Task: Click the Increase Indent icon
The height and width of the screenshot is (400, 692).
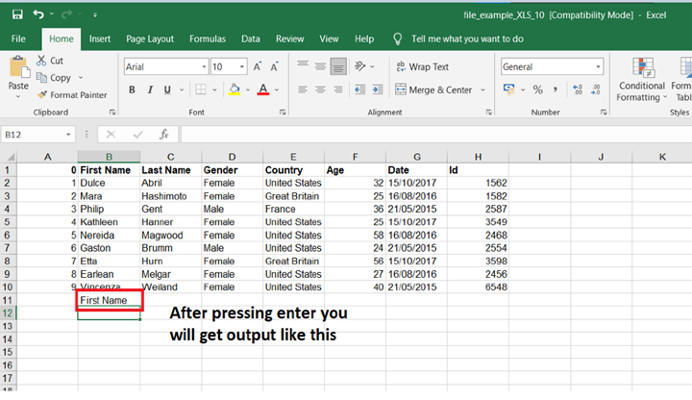Action: pyautogui.click(x=379, y=89)
